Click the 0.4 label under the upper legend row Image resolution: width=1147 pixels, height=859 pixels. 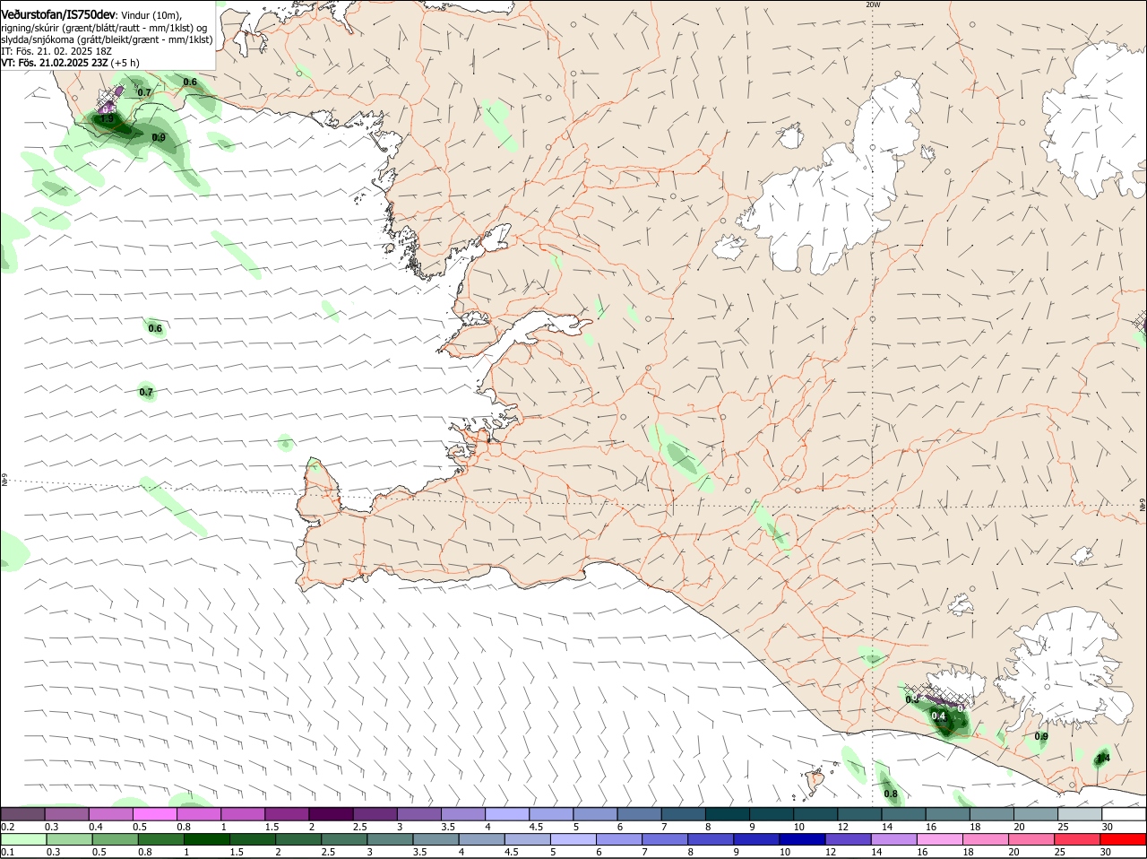[x=96, y=826]
